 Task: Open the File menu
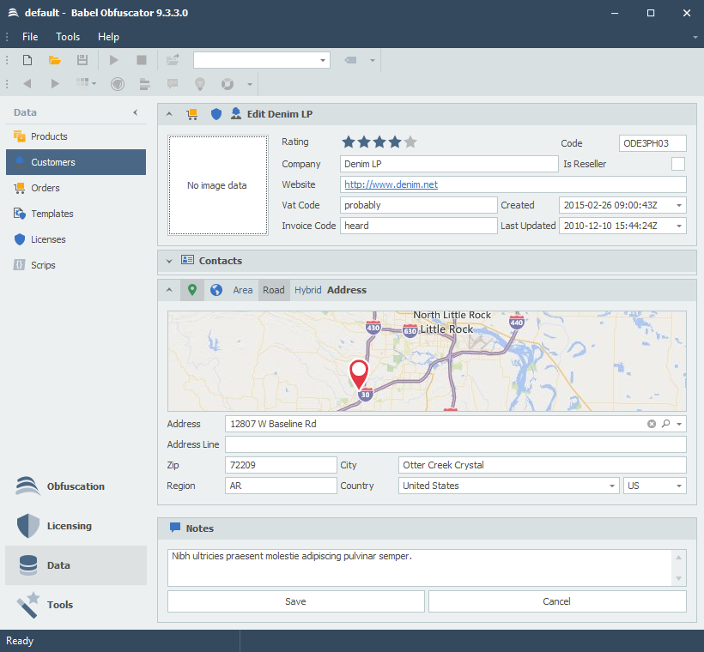[x=30, y=37]
